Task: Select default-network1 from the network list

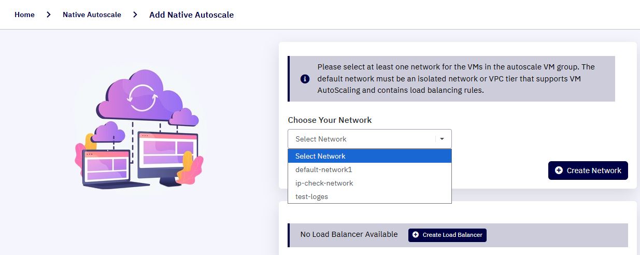Action: coord(369,169)
